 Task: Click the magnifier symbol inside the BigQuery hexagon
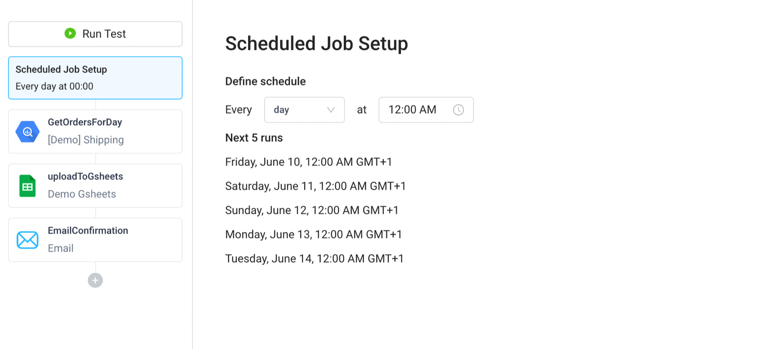pos(27,131)
